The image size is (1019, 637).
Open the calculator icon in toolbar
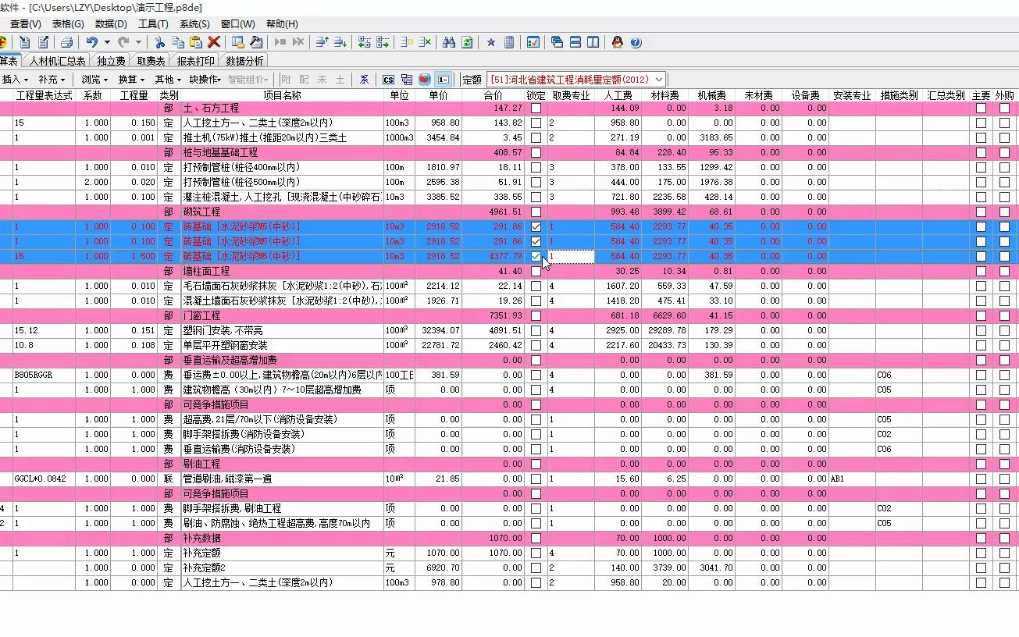[x=509, y=42]
